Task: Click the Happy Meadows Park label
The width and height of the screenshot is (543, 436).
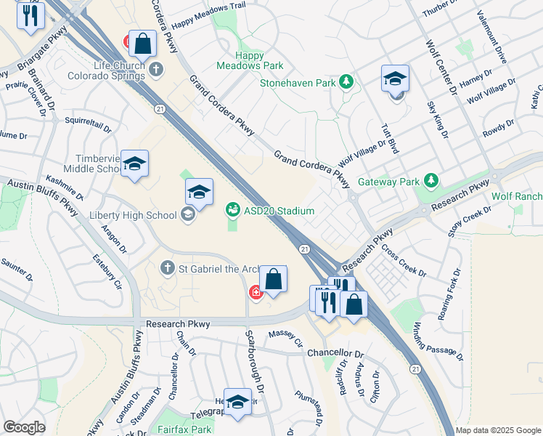Action: tap(250, 60)
